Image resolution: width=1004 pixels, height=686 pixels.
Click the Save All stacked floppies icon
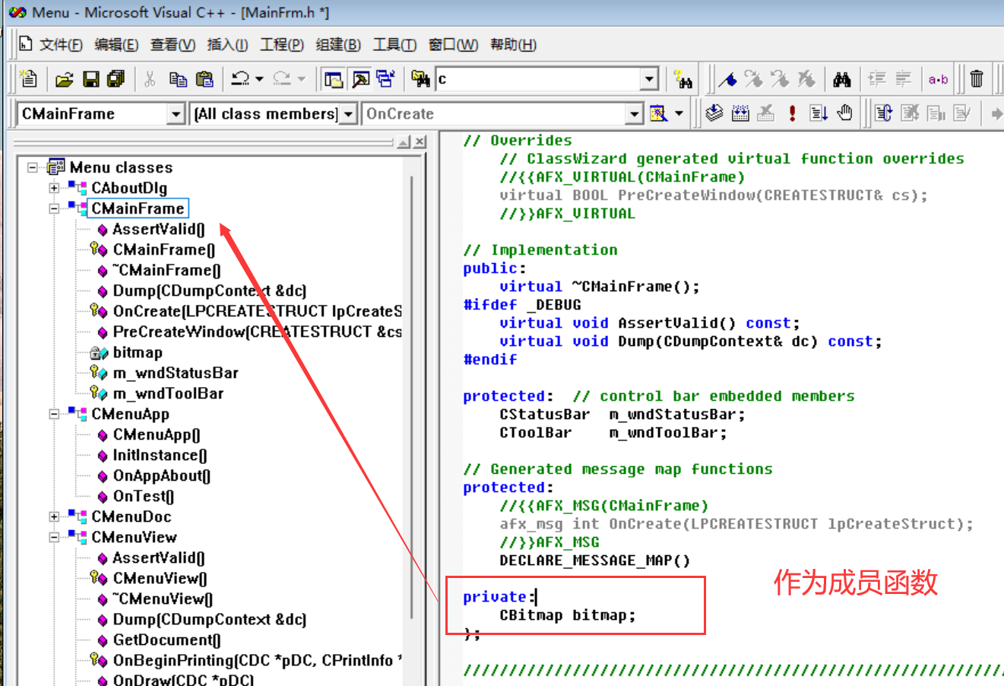[x=116, y=78]
